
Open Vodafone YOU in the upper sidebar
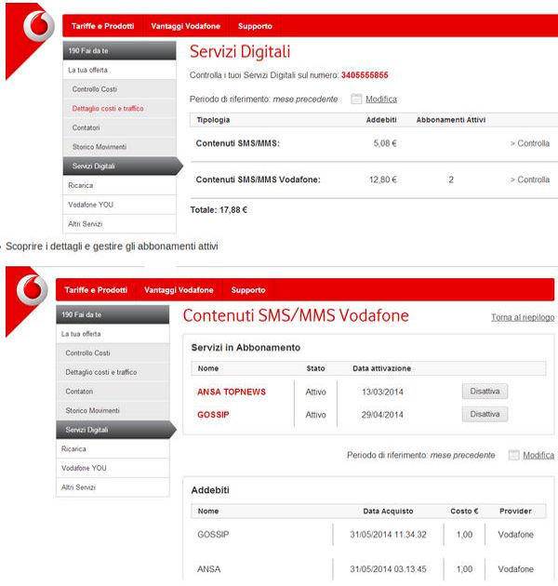pyautogui.click(x=119, y=205)
